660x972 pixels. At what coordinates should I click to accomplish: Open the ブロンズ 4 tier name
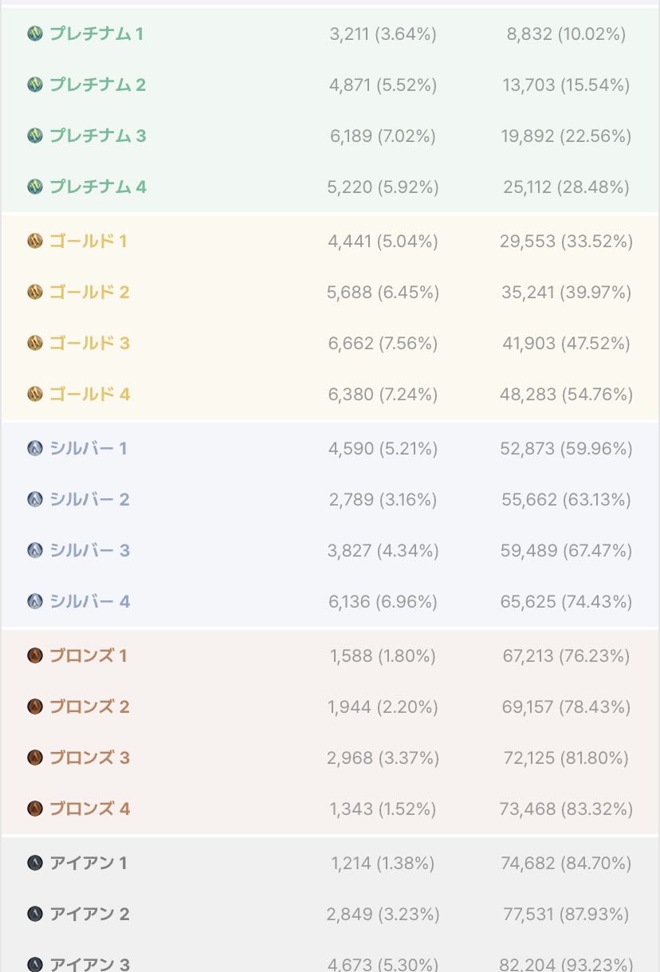tap(89, 809)
